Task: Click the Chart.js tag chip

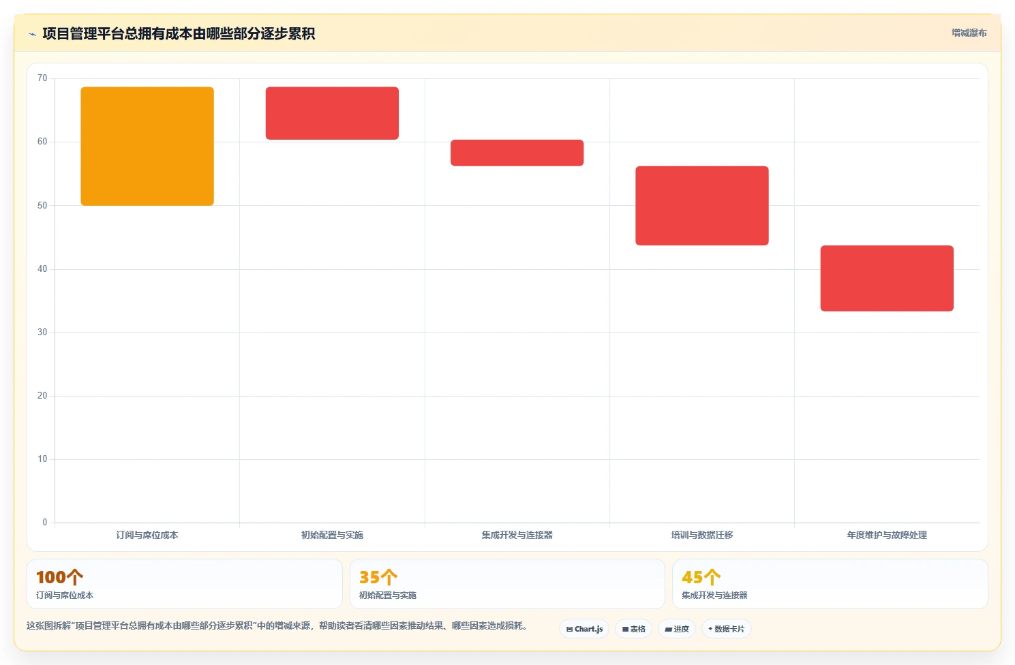Action: click(584, 629)
